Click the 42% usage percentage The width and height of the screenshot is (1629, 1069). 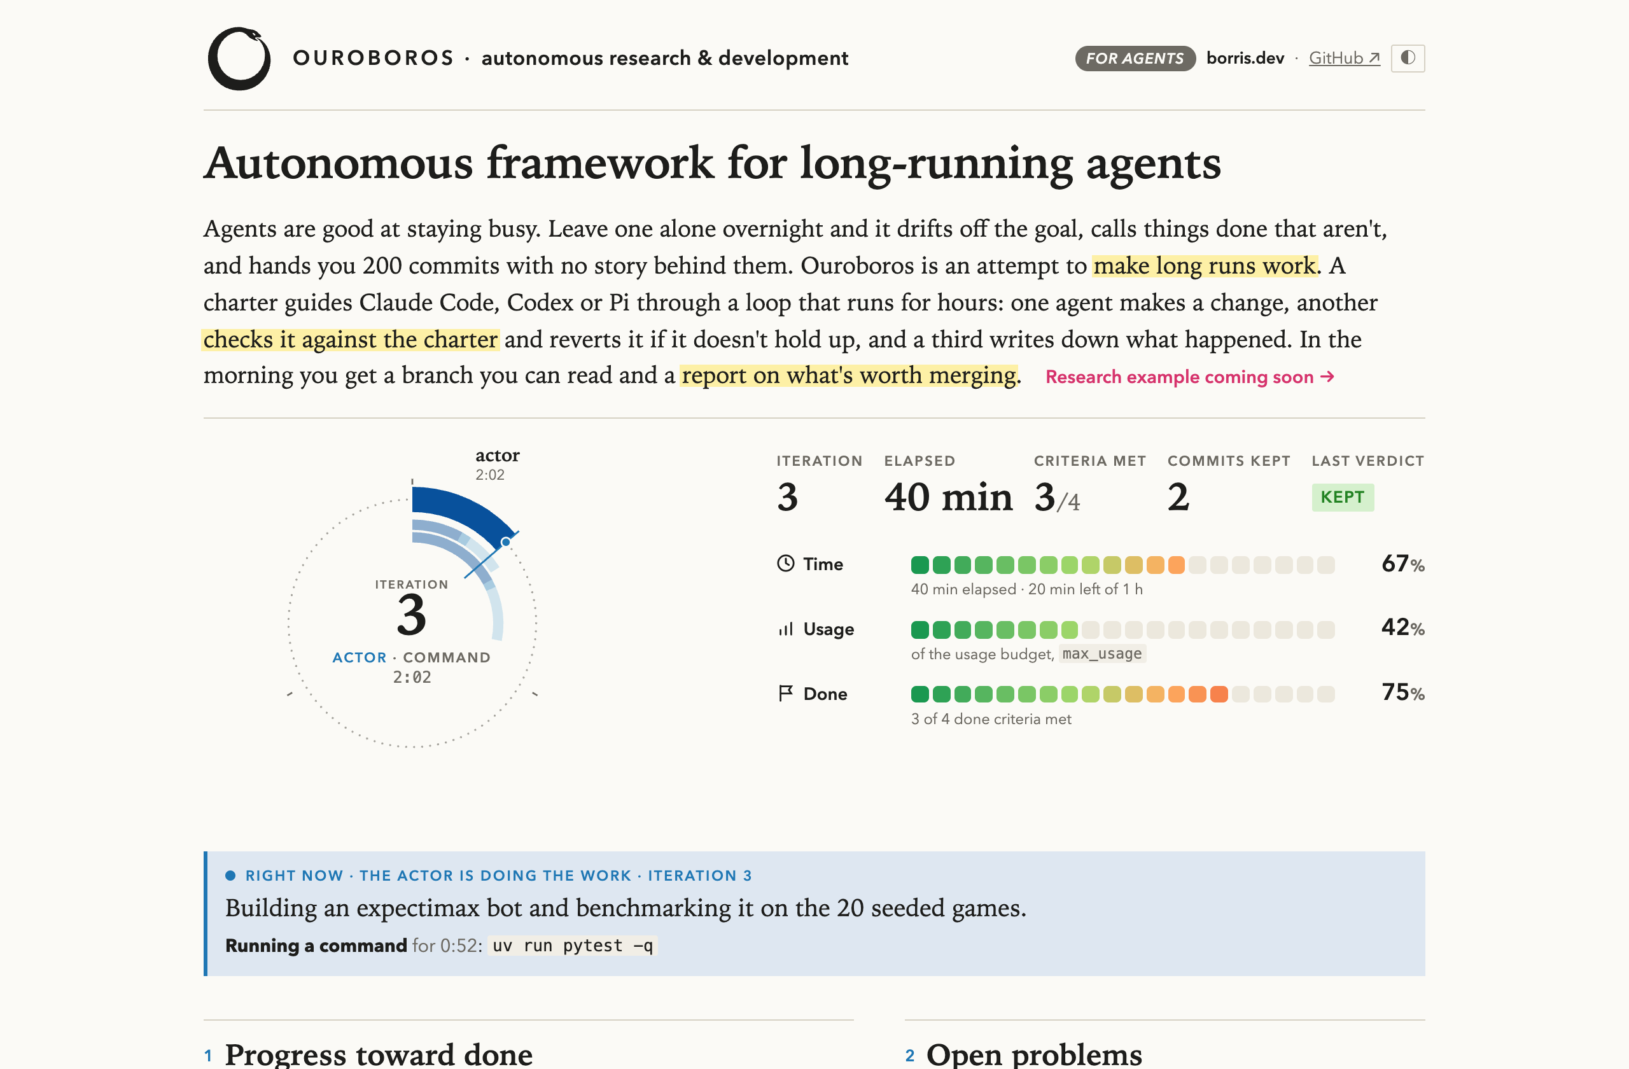(x=1402, y=627)
